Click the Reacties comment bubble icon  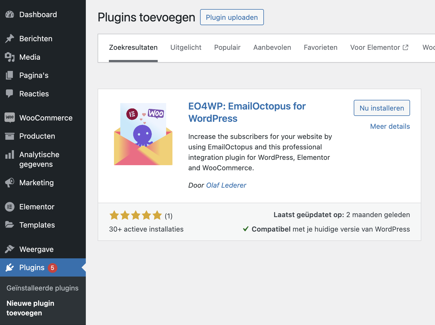10,94
